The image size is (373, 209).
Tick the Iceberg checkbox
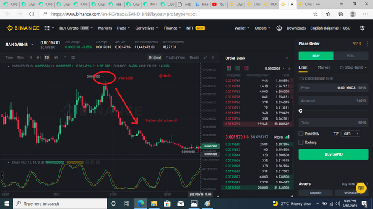(301, 142)
